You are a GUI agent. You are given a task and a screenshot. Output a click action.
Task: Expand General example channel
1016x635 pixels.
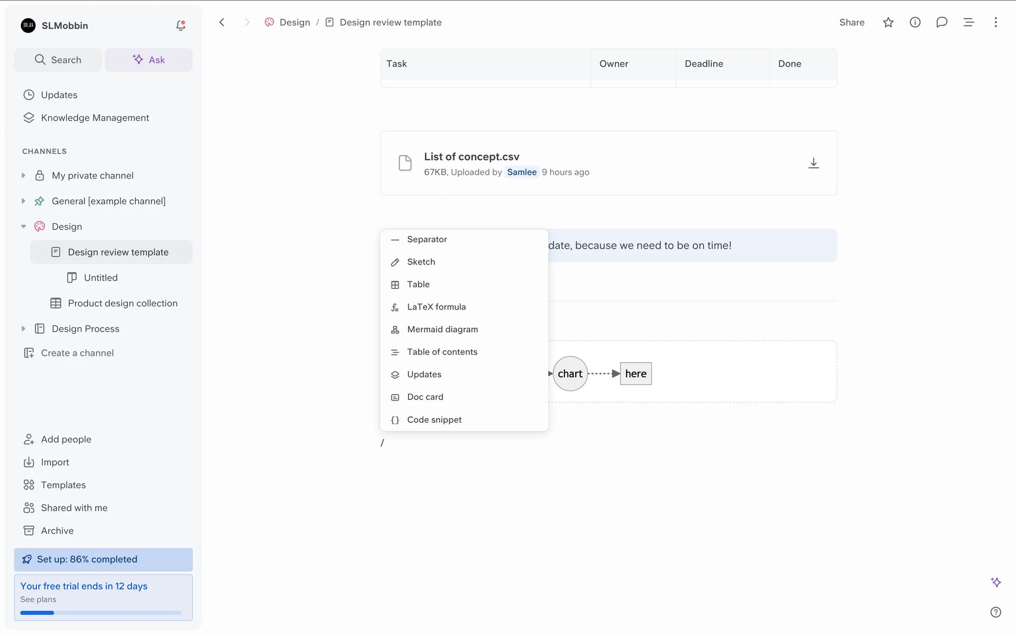point(23,201)
